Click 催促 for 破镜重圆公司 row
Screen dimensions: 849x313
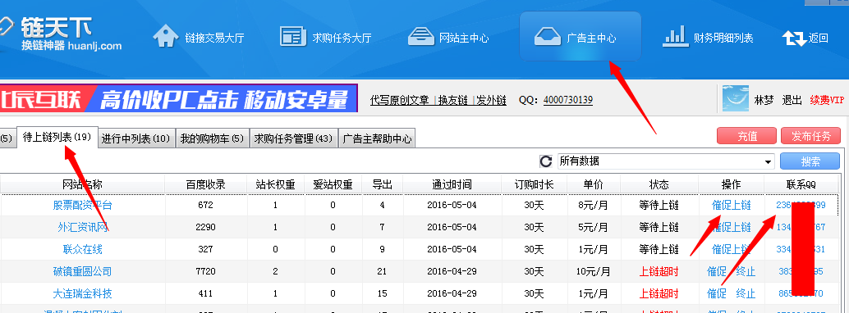(716, 271)
